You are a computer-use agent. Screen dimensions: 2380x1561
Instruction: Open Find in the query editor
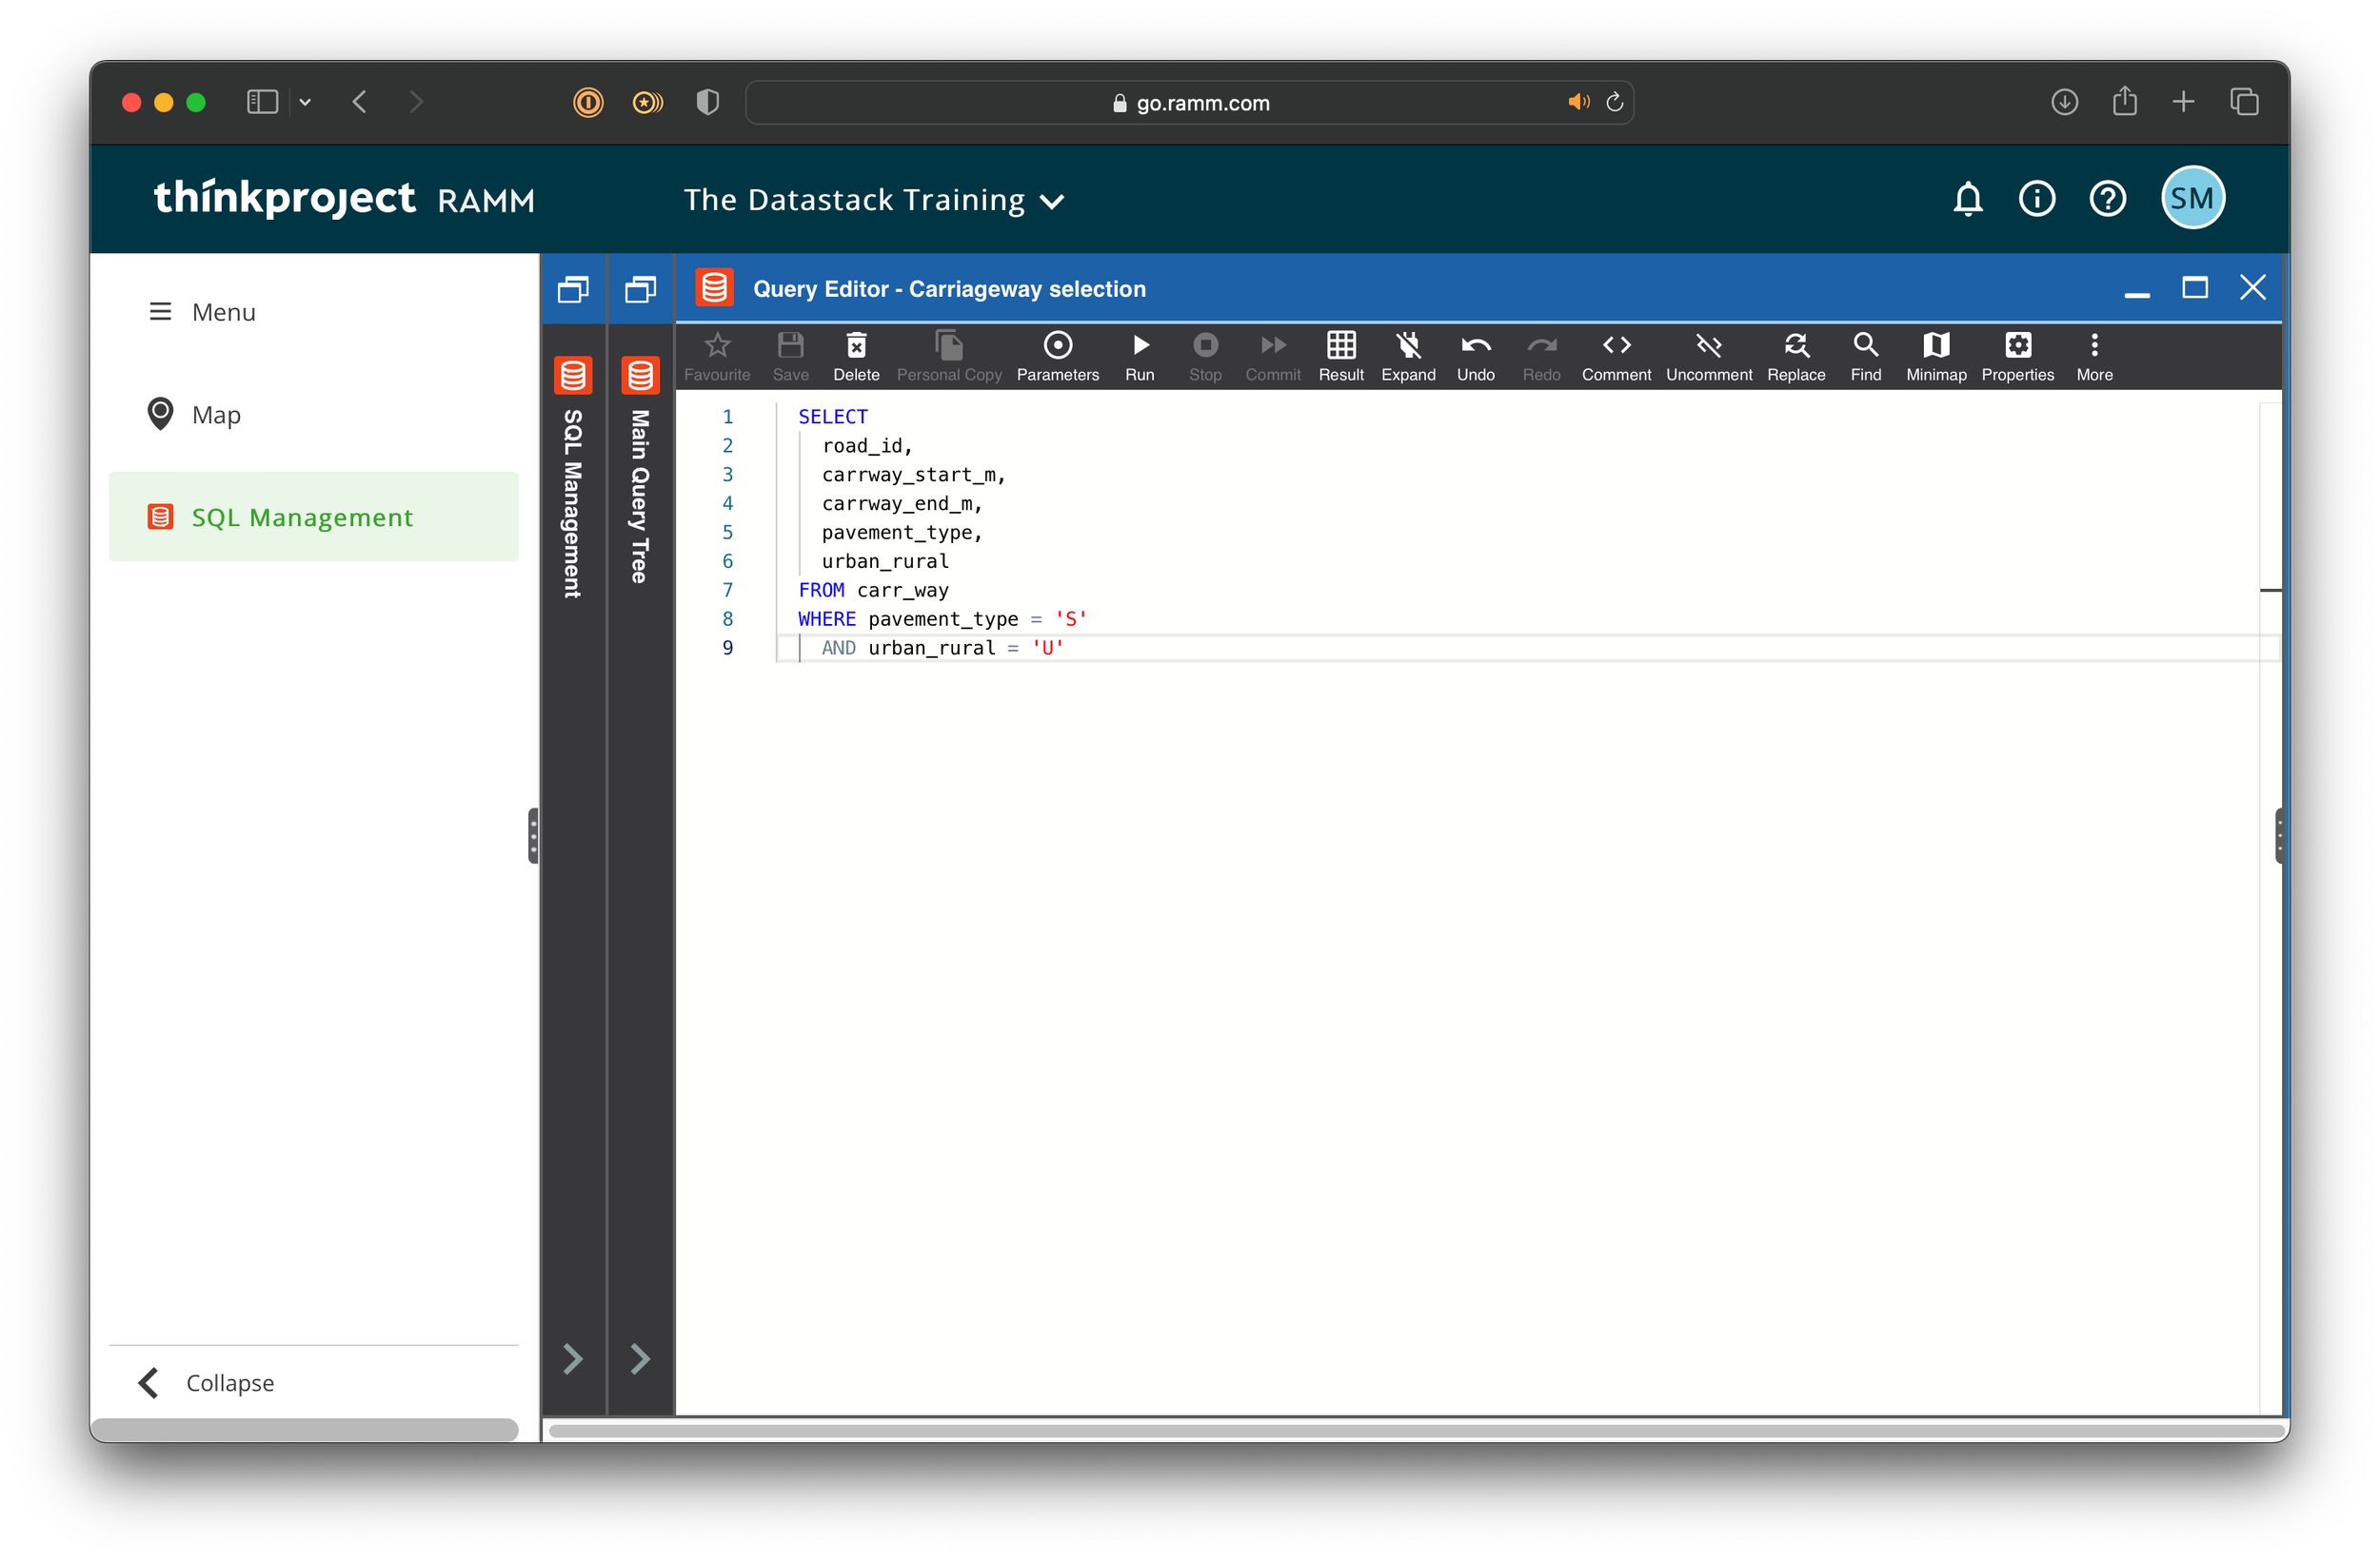pyautogui.click(x=1865, y=355)
